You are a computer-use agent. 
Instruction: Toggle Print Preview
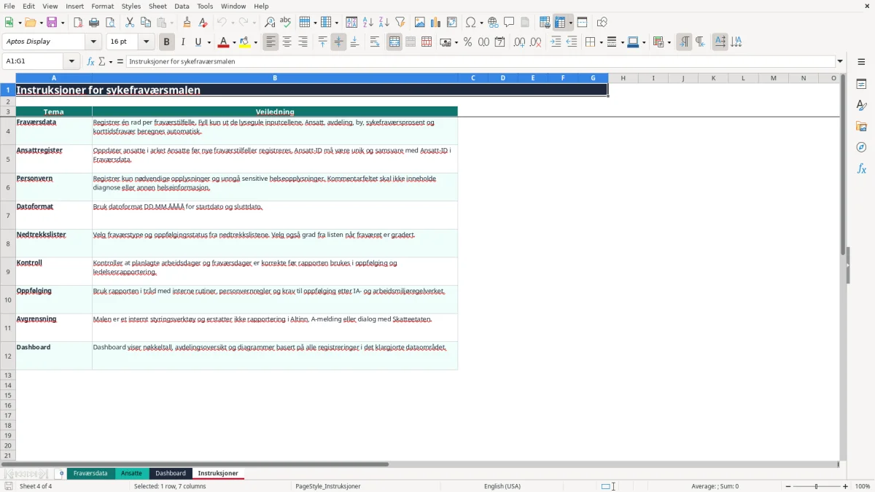110,22
